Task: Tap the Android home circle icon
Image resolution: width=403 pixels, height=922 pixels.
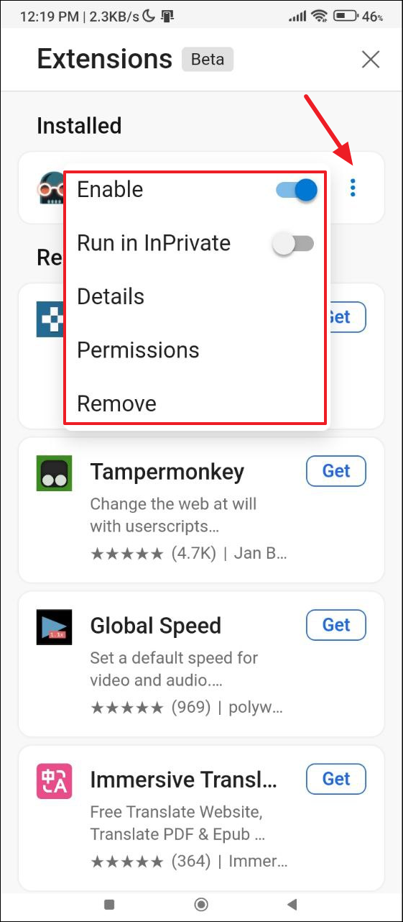Action: [202, 904]
